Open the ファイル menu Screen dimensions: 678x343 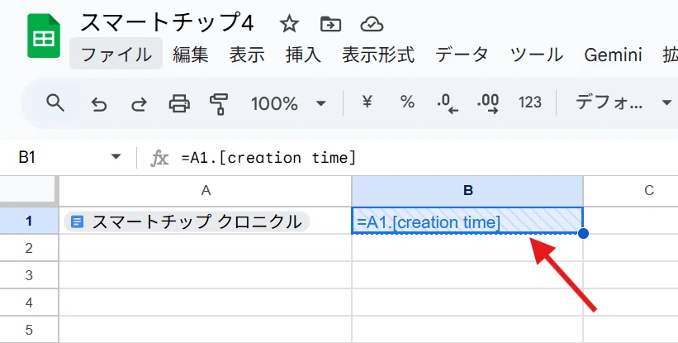[116, 55]
